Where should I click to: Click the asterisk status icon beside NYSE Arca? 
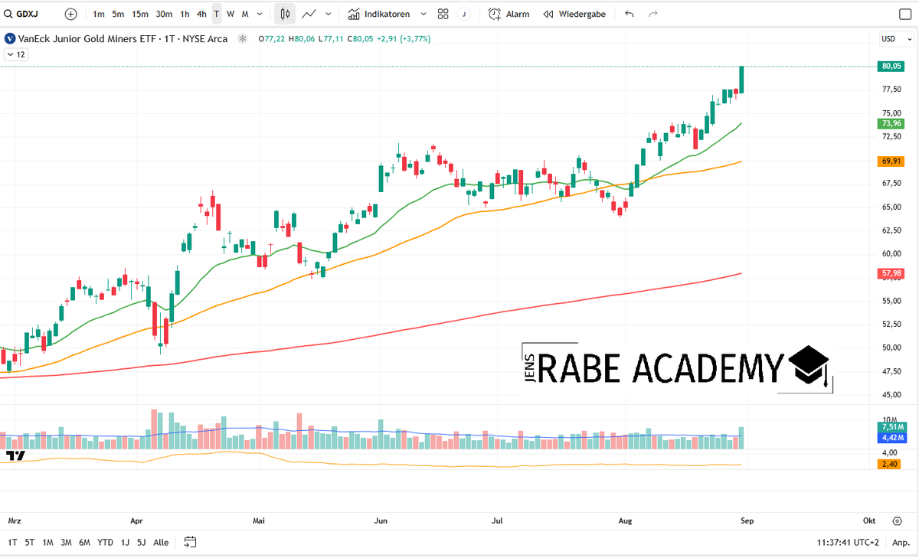[x=243, y=38]
